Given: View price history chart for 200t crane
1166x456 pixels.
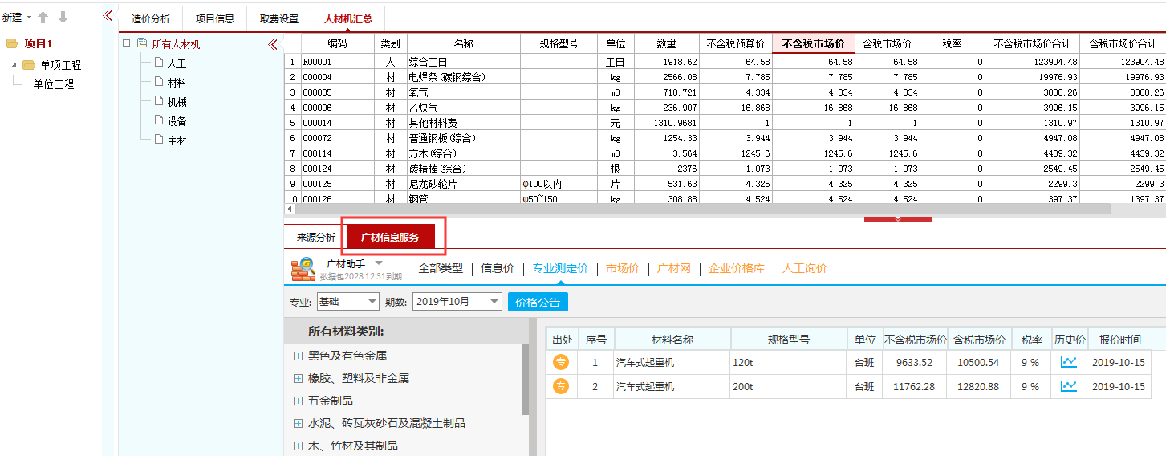Looking at the screenshot, I should (x=1069, y=386).
